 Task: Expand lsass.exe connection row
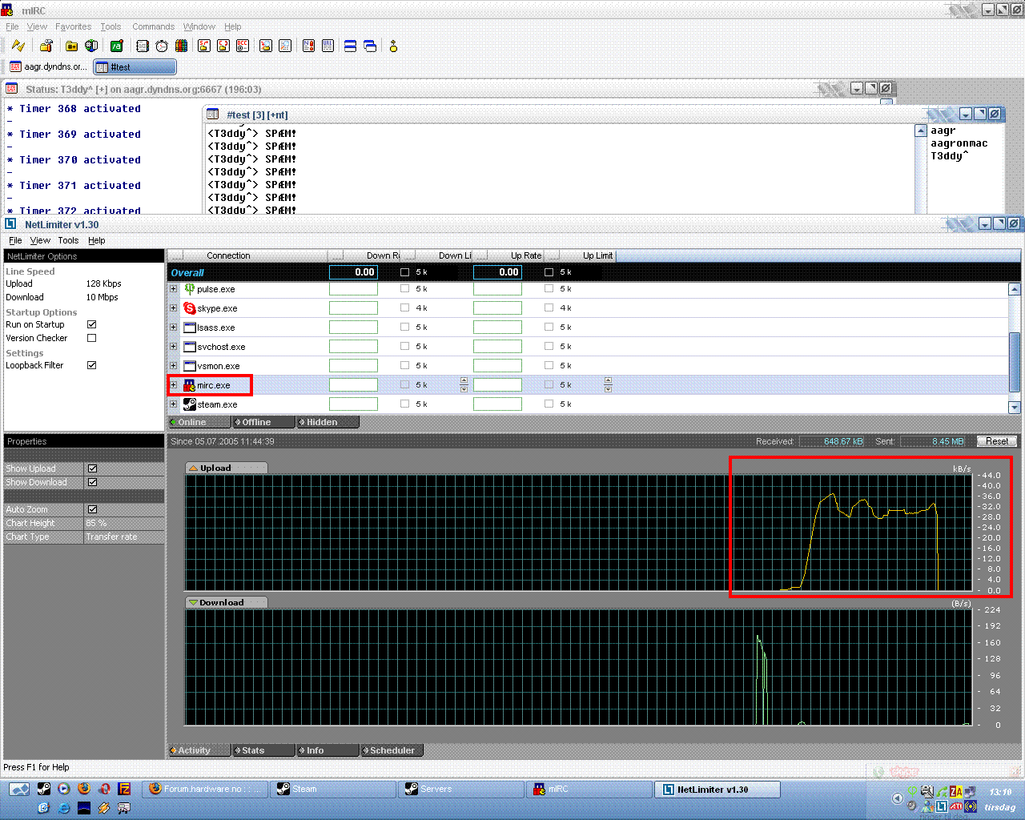(x=173, y=327)
